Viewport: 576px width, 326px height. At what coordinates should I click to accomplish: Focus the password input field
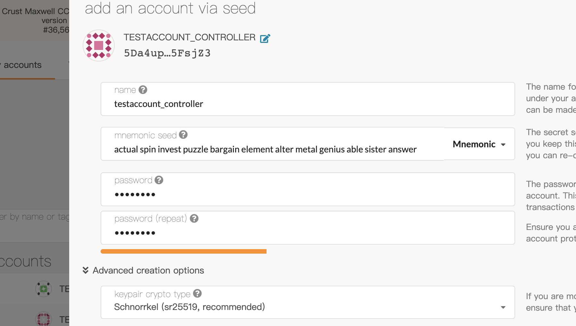[308, 194]
